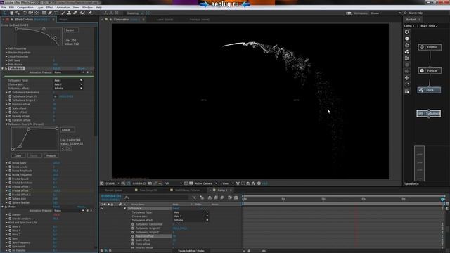Image resolution: width=450 pixels, height=253 pixels.
Task: Toggle stopwatch for Noise Scale property
Action: (x=10, y=162)
